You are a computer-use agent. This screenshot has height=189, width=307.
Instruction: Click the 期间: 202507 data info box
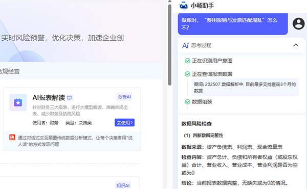click(245, 87)
